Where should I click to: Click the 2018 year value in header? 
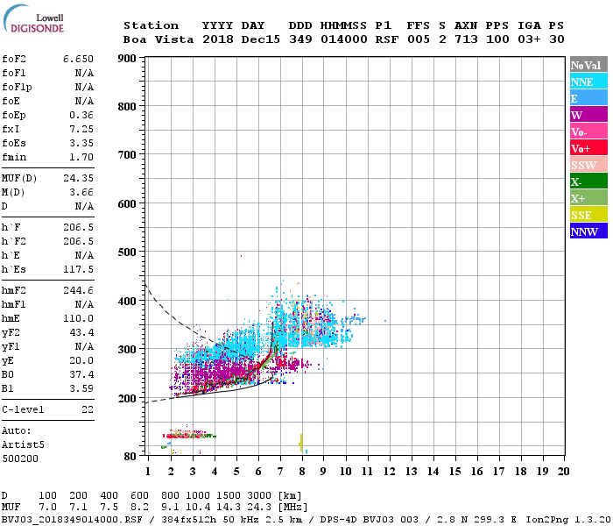218,39
